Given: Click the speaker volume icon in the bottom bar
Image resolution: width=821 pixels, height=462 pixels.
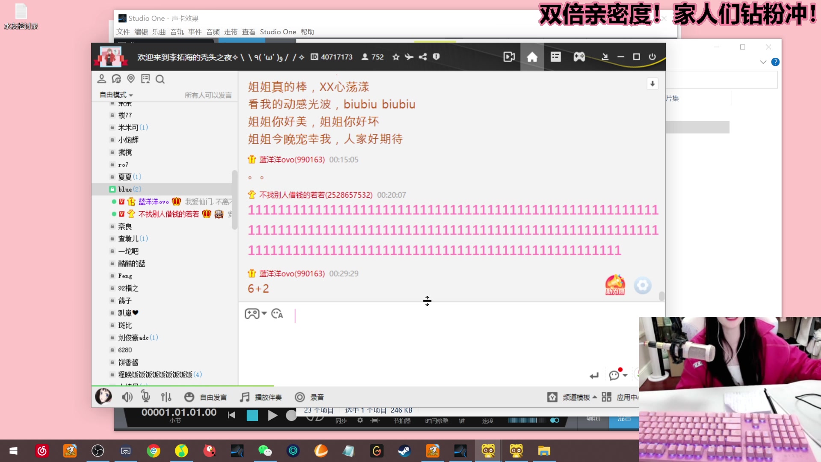Looking at the screenshot, I should tap(127, 397).
